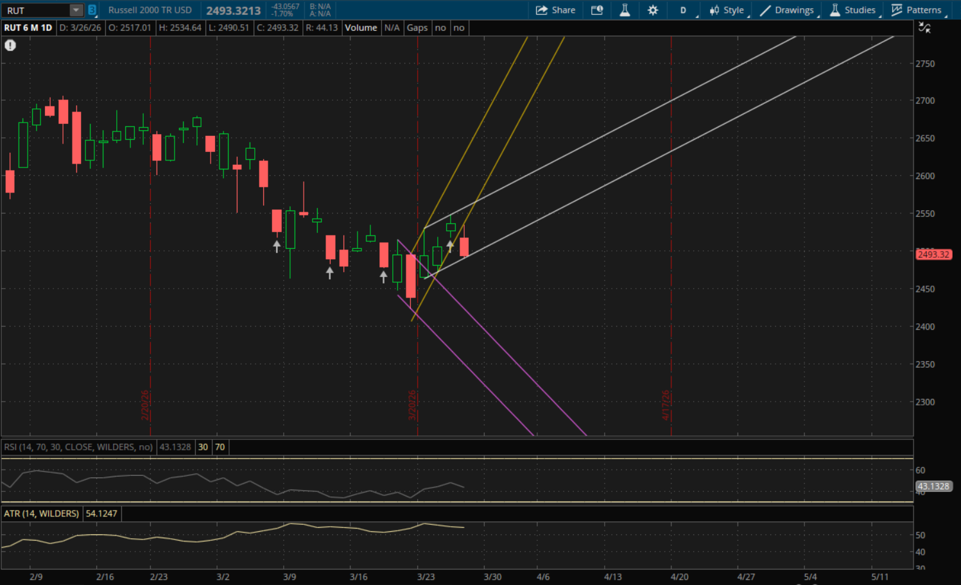Screen dimensions: 961x585
Task: Open the Style menu
Action: (727, 10)
